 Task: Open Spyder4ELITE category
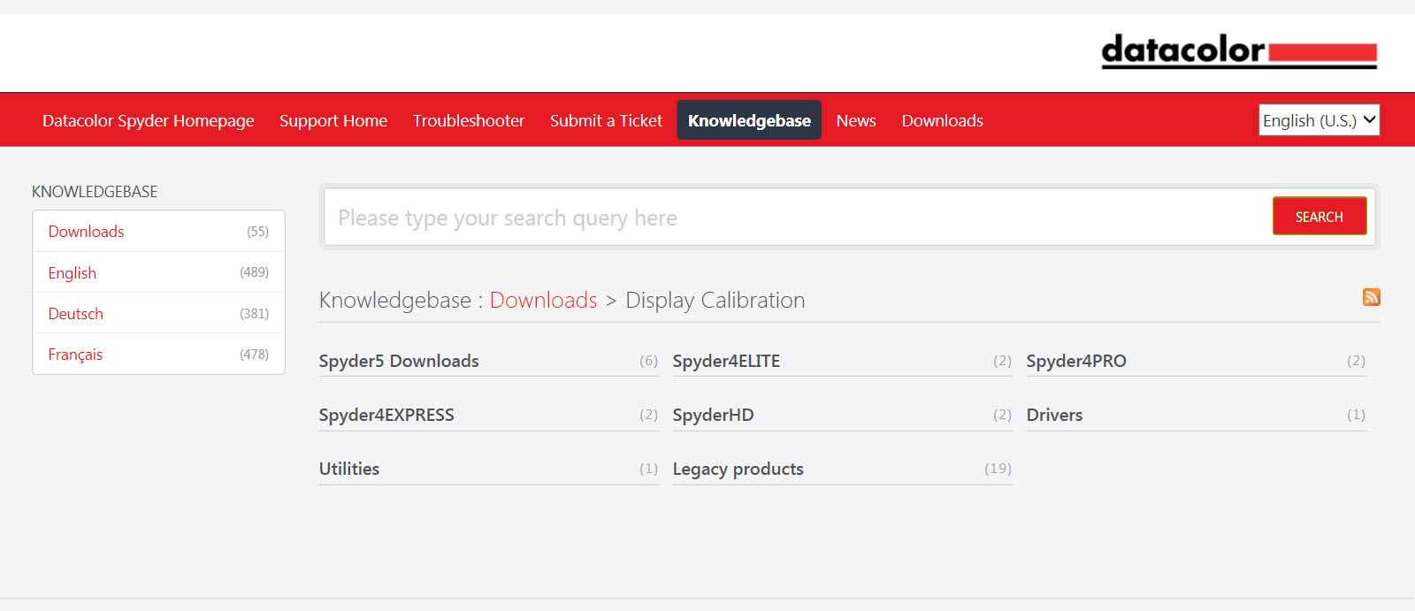[726, 361]
